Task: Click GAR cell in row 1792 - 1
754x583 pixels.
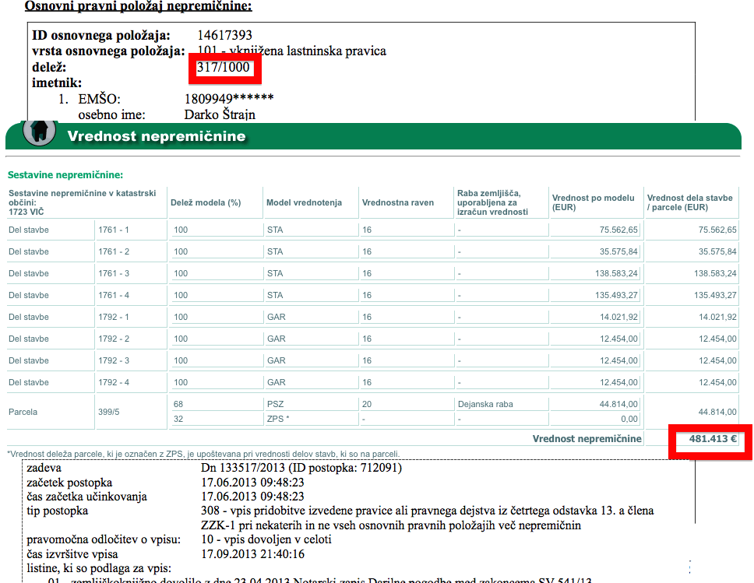Action: click(x=276, y=317)
